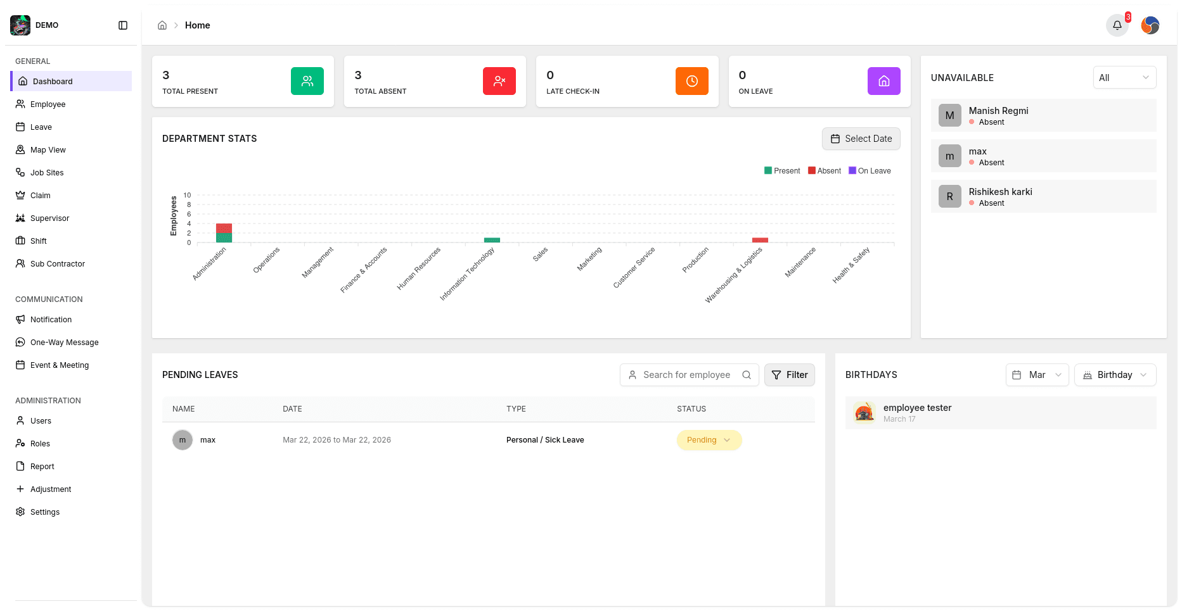The height and width of the screenshot is (611, 1182).
Task: Click the Select Date button
Action: (x=861, y=139)
